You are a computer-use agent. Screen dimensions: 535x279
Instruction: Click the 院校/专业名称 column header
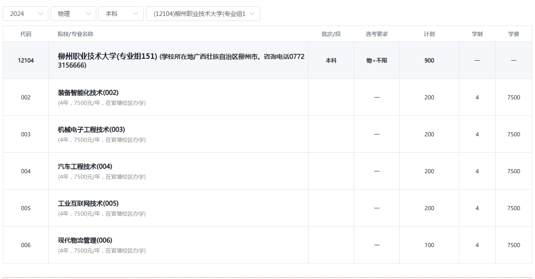(75, 34)
